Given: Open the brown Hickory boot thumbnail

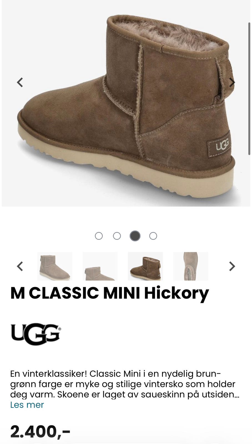Looking at the screenshot, I should [x=145, y=266].
